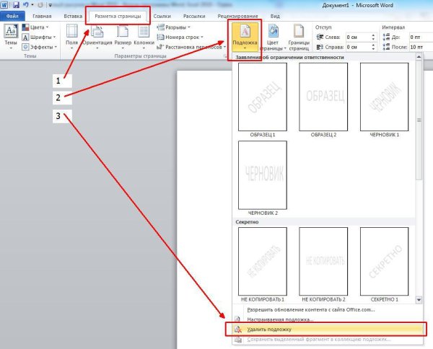Open the Файл tab
This screenshot has width=433, height=349.
(x=13, y=15)
